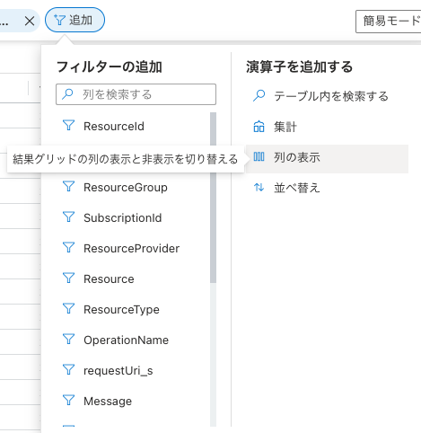
Task: Select the 並べ替え operator option
Action: [327, 188]
